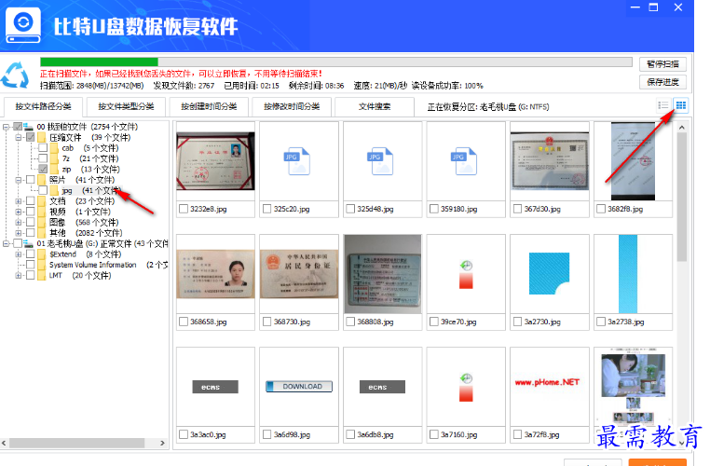
Task: Open the 按创建时间分类 tab
Action: tap(209, 107)
